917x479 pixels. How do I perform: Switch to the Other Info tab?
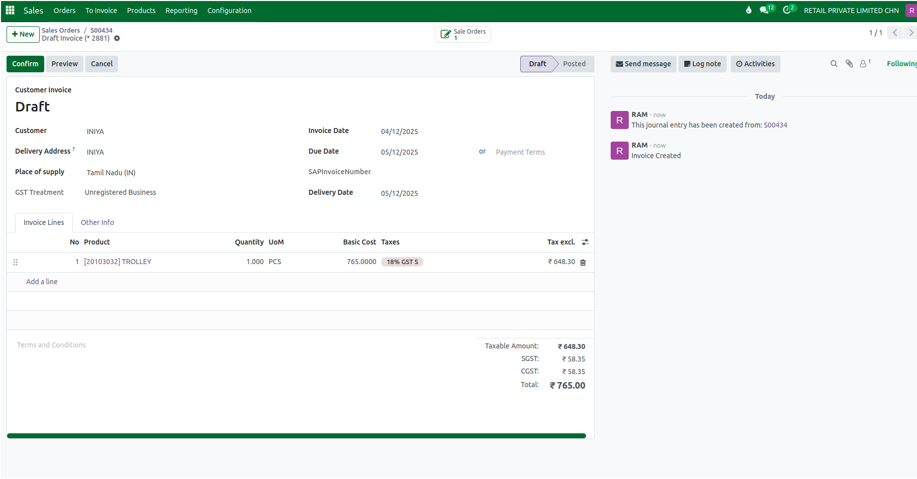coord(97,222)
